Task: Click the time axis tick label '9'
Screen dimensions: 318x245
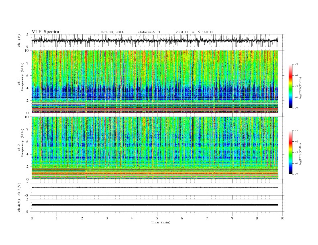Action: pyautogui.click(x=257, y=218)
